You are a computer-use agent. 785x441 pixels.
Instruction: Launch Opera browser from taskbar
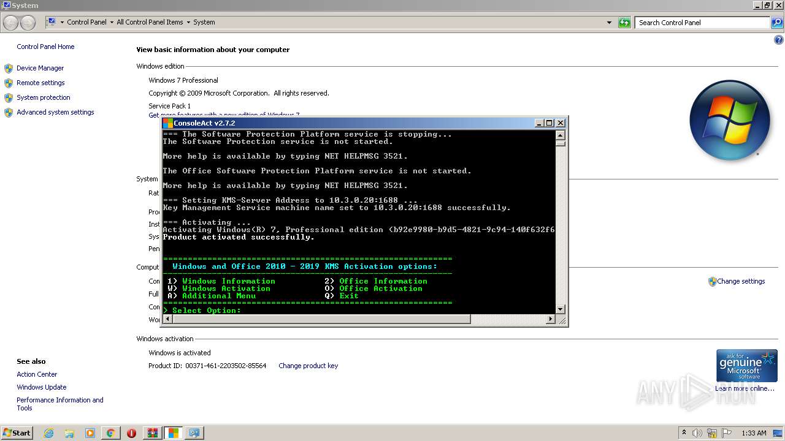click(131, 433)
